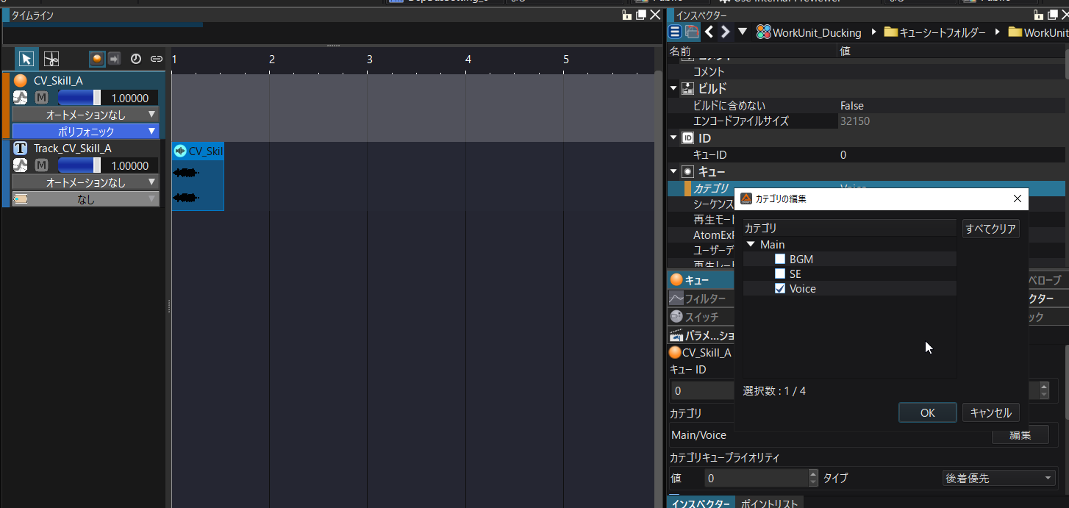Open オートメーションなし dropdown on CV_Skill_A cue

pos(86,115)
